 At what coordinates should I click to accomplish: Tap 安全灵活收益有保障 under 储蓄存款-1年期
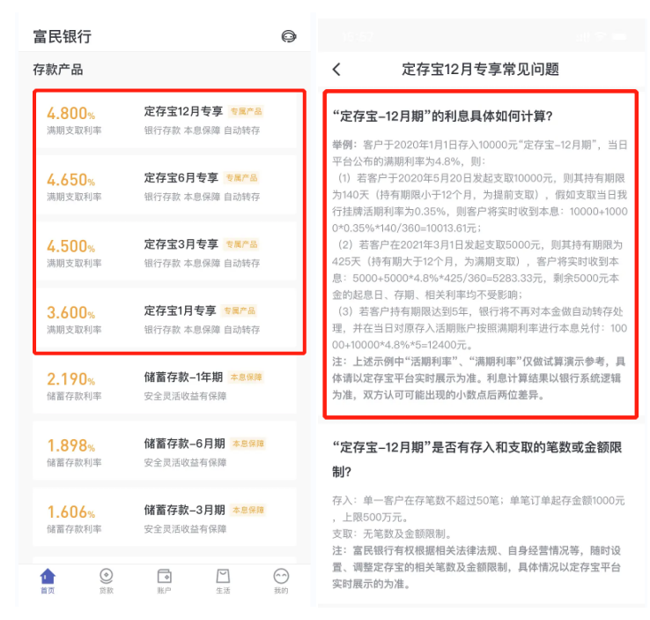pyautogui.click(x=185, y=396)
